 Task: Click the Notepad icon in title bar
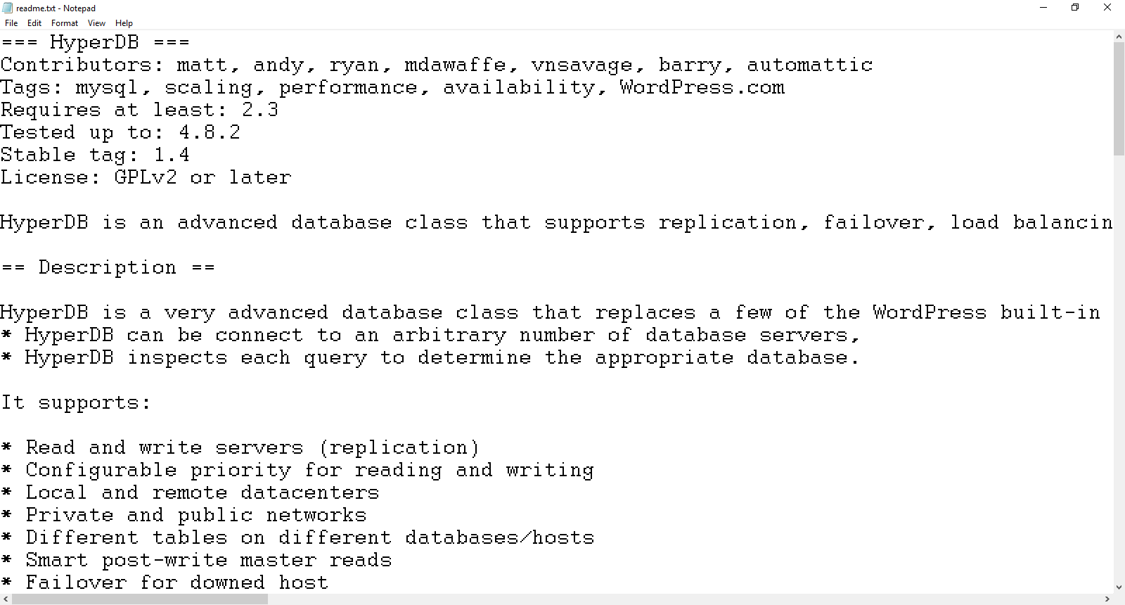(x=8, y=8)
